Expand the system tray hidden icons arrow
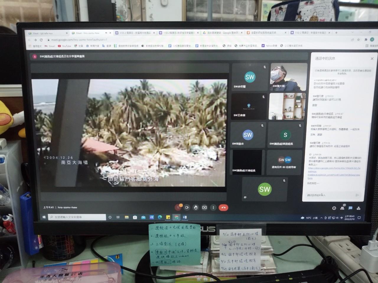The width and height of the screenshot is (378, 283). [322, 218]
